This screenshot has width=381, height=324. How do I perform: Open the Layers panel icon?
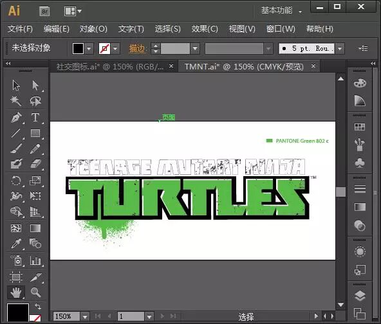360,296
